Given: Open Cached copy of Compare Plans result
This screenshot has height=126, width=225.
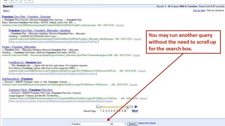Looking at the screenshot, I should coord(143,98).
